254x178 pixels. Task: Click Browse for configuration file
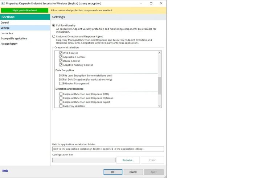(128, 160)
